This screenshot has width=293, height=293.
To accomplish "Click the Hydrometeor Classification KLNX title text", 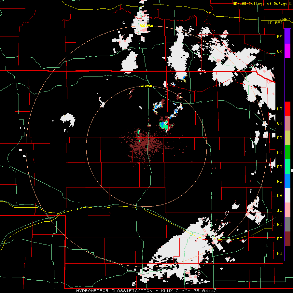I will [146, 291].
